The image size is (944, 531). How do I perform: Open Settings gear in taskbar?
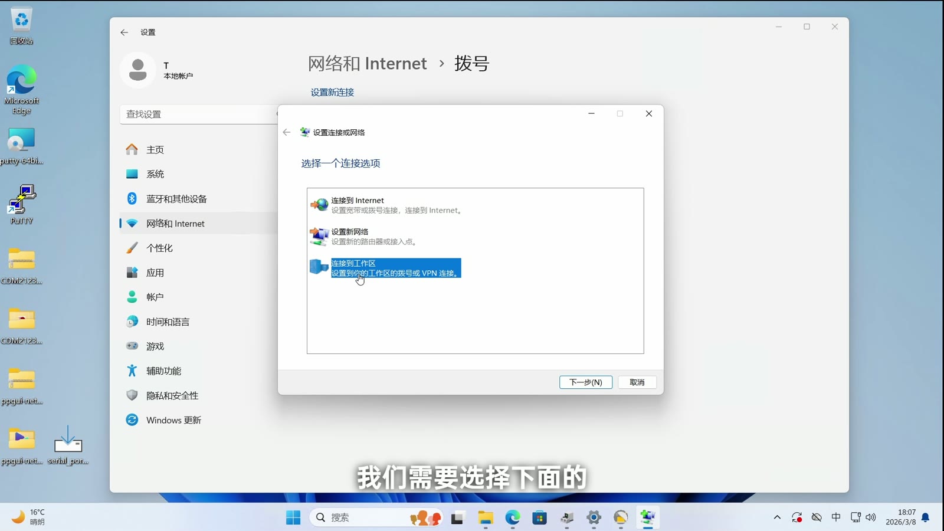594,517
